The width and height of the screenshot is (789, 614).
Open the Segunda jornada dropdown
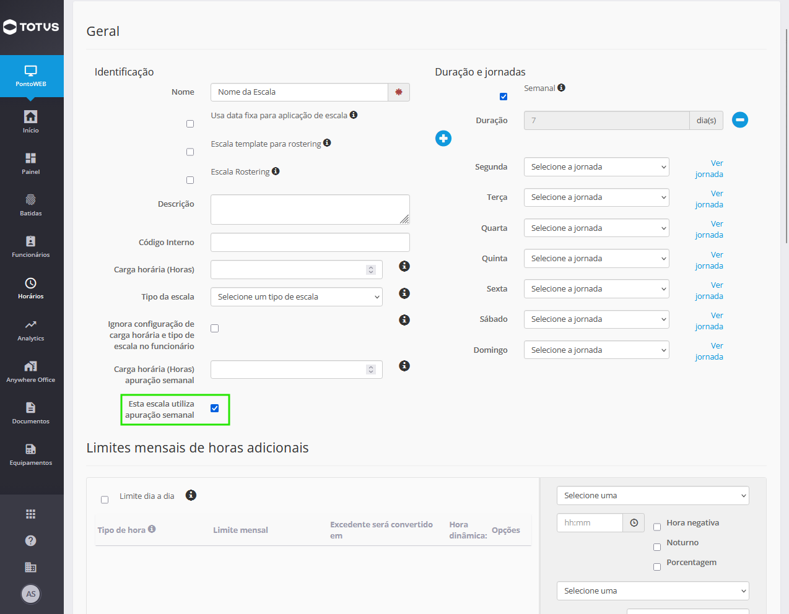pos(596,167)
